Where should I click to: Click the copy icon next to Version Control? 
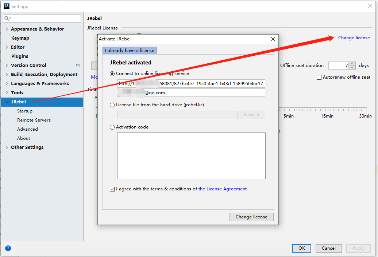click(78, 65)
